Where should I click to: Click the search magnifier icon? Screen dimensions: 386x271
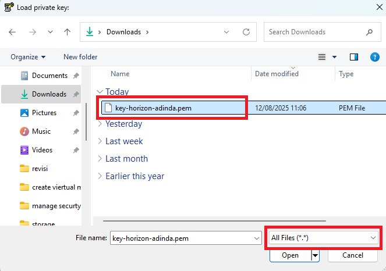point(369,32)
